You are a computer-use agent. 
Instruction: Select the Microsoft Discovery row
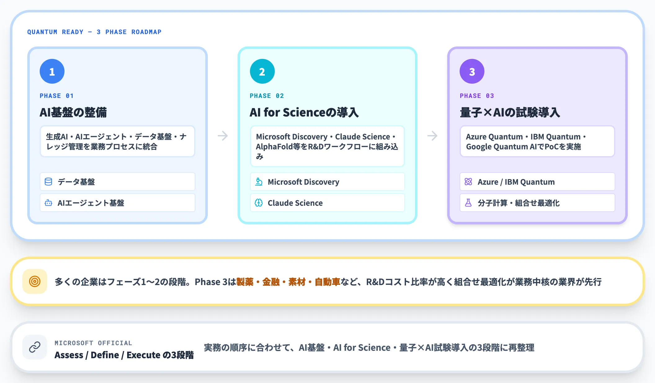tap(327, 182)
